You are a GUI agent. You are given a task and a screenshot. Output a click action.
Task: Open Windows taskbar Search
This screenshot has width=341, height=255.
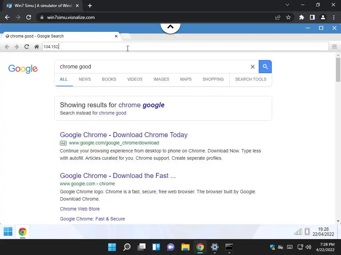tap(127, 247)
